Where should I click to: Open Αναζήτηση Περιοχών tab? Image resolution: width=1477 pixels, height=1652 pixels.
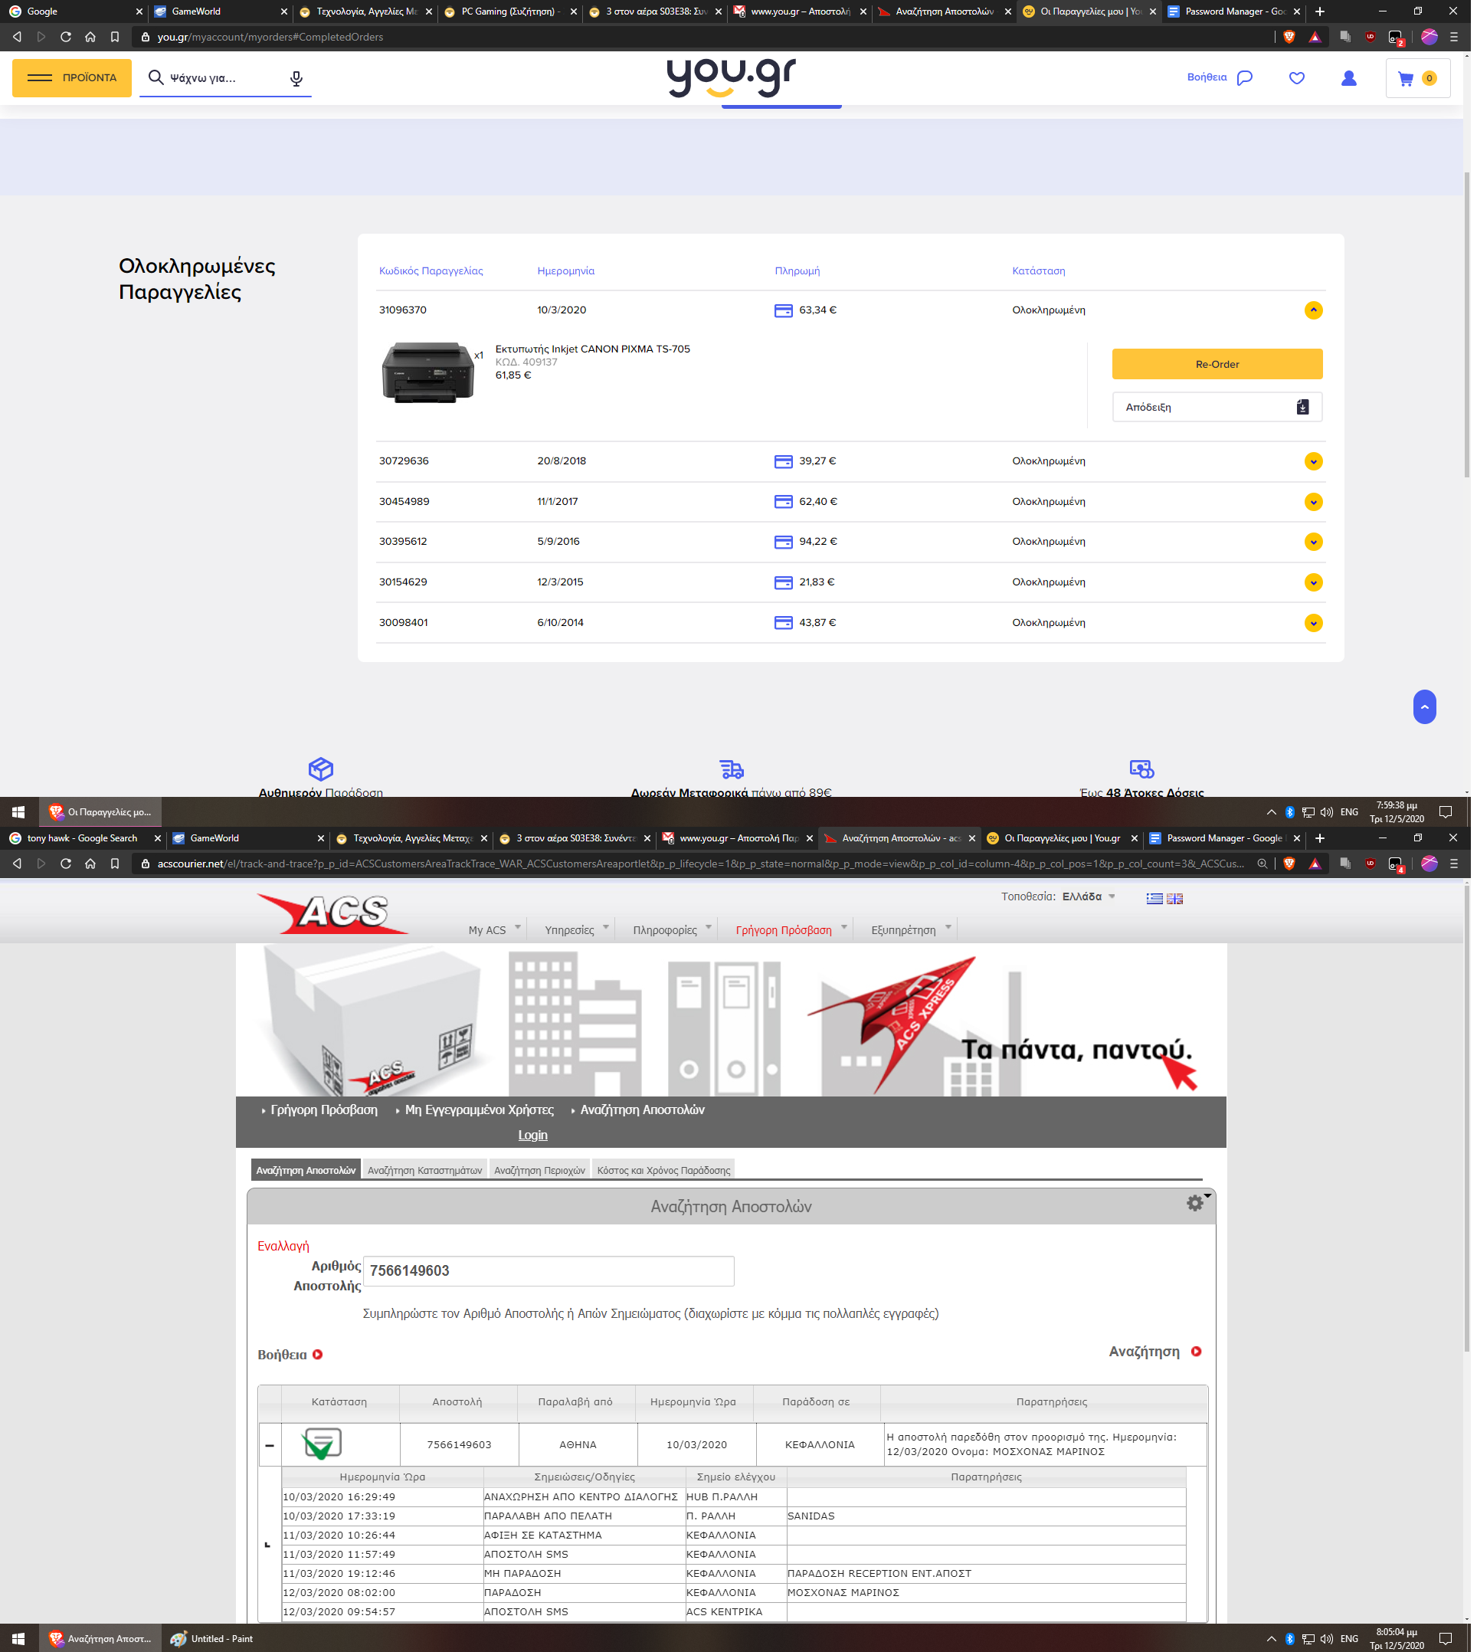pyautogui.click(x=539, y=1170)
